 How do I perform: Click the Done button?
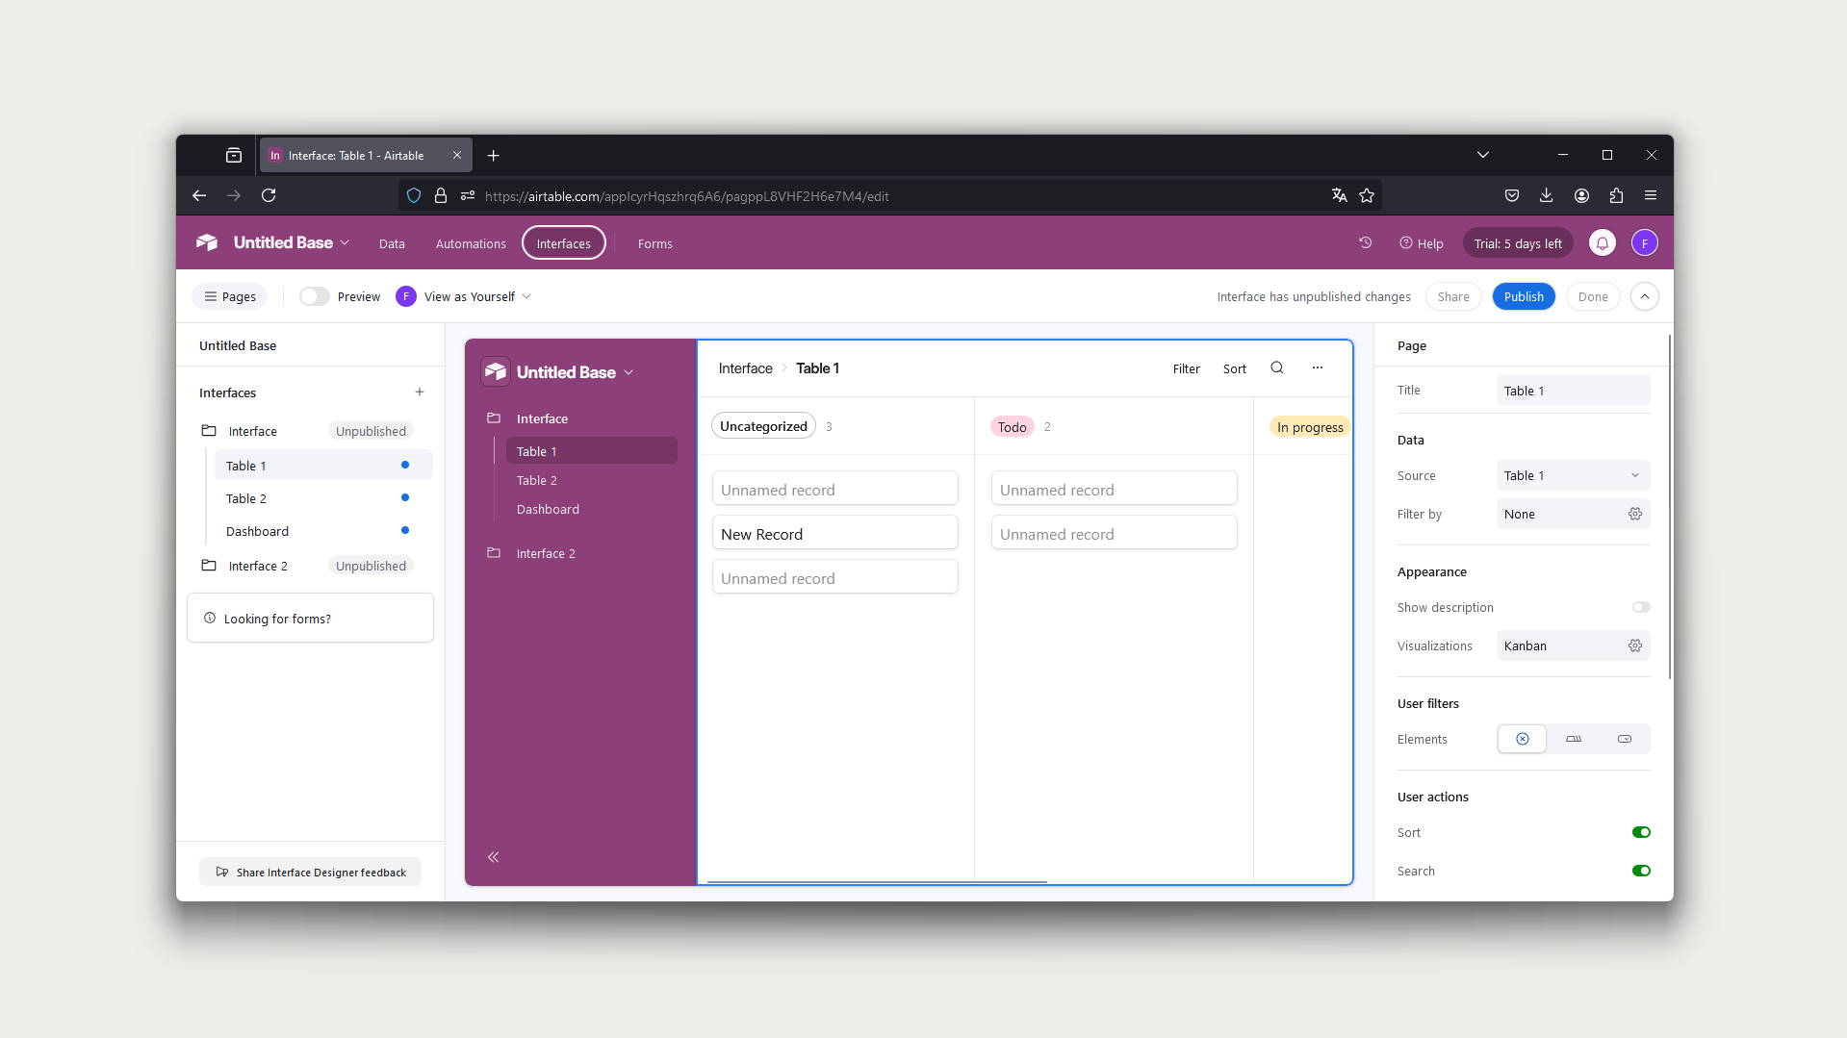1592,296
